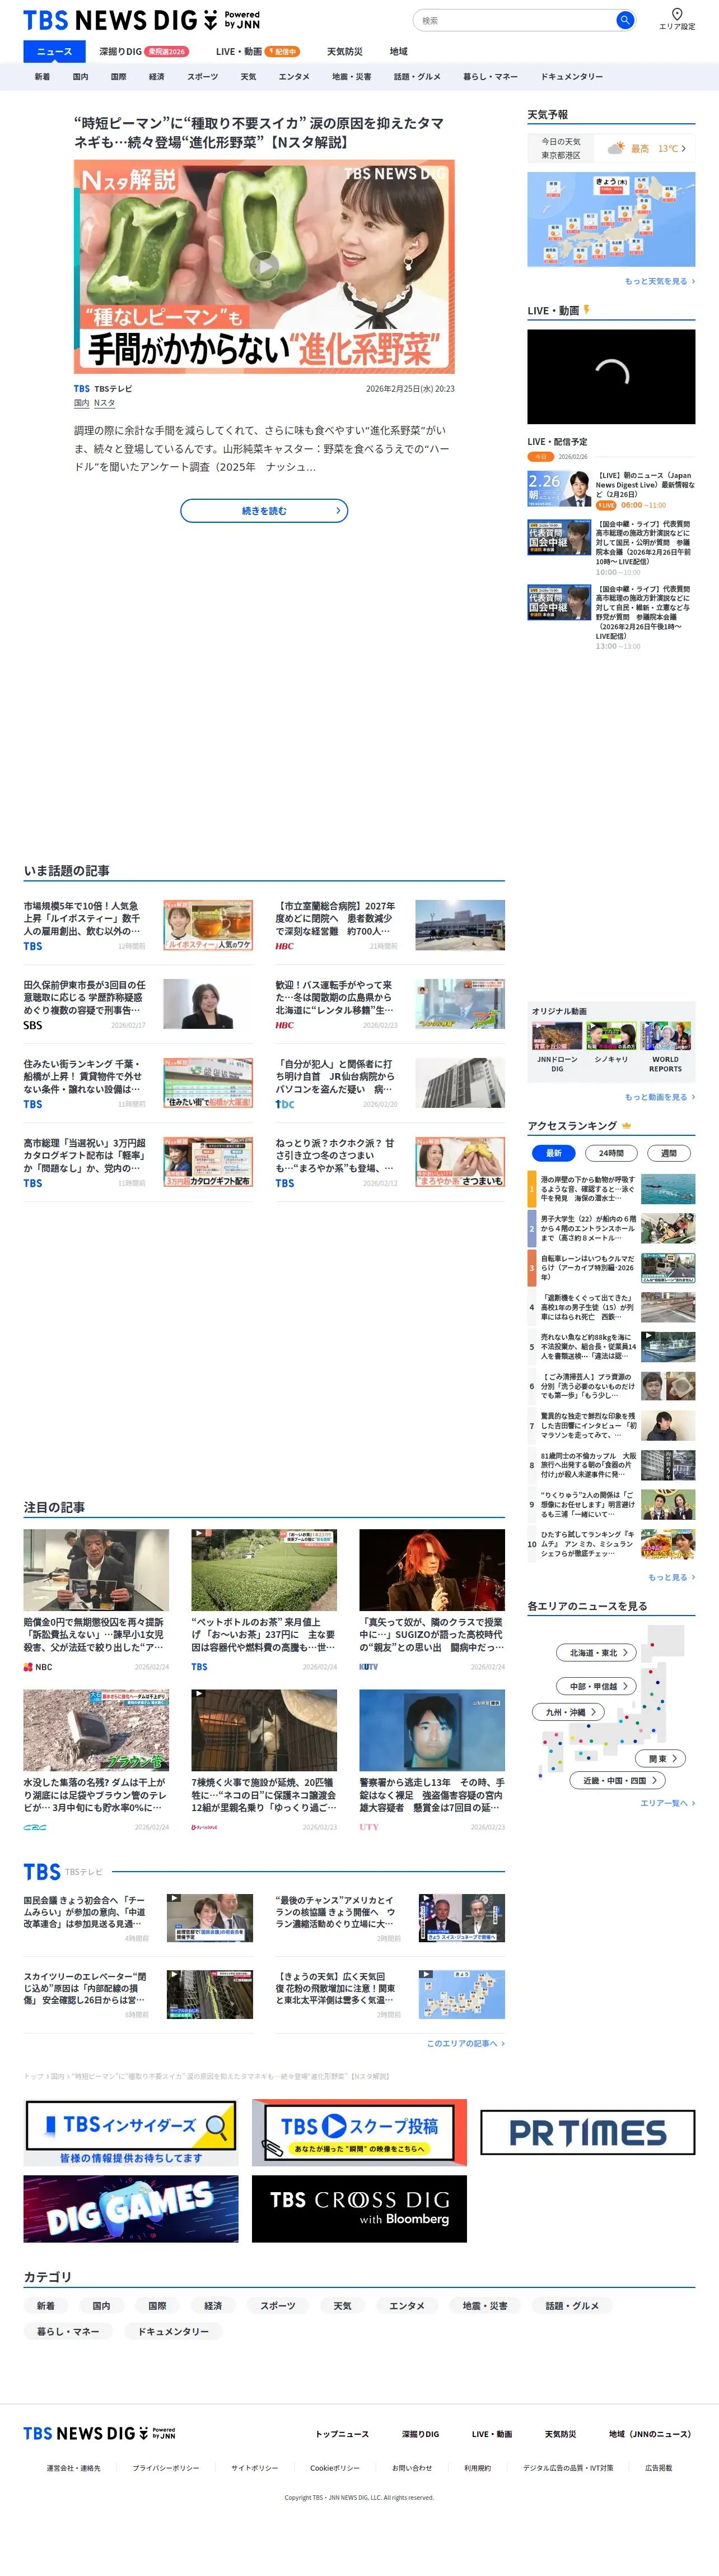Open 地震・災害 in the category bar
The width and height of the screenshot is (719, 2576).
coord(352,77)
